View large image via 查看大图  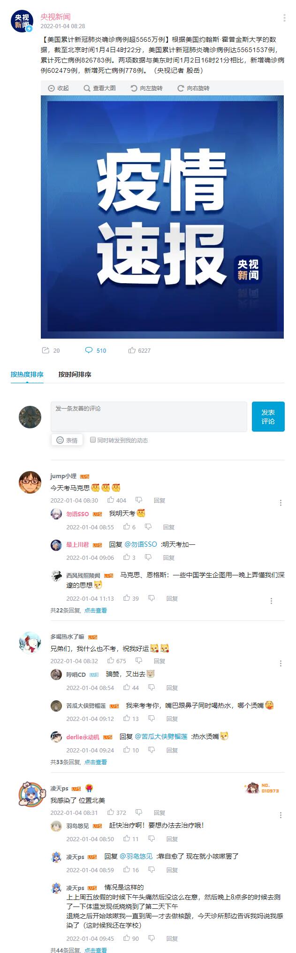pyautogui.click(x=99, y=88)
